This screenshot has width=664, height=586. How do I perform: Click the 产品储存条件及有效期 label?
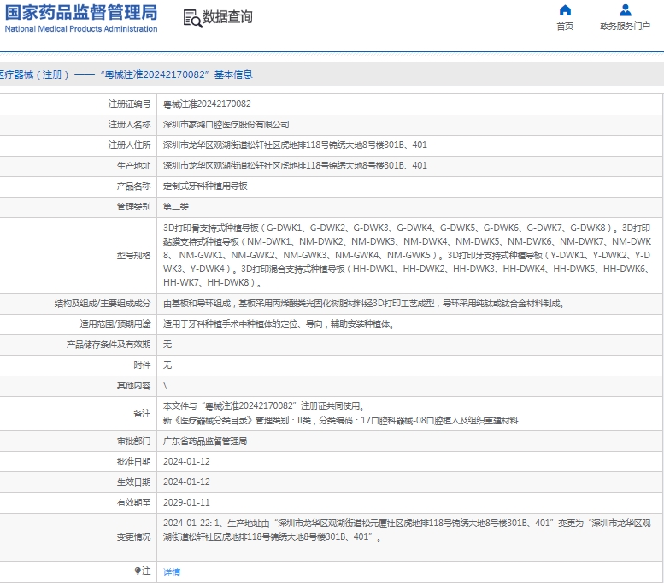click(109, 344)
